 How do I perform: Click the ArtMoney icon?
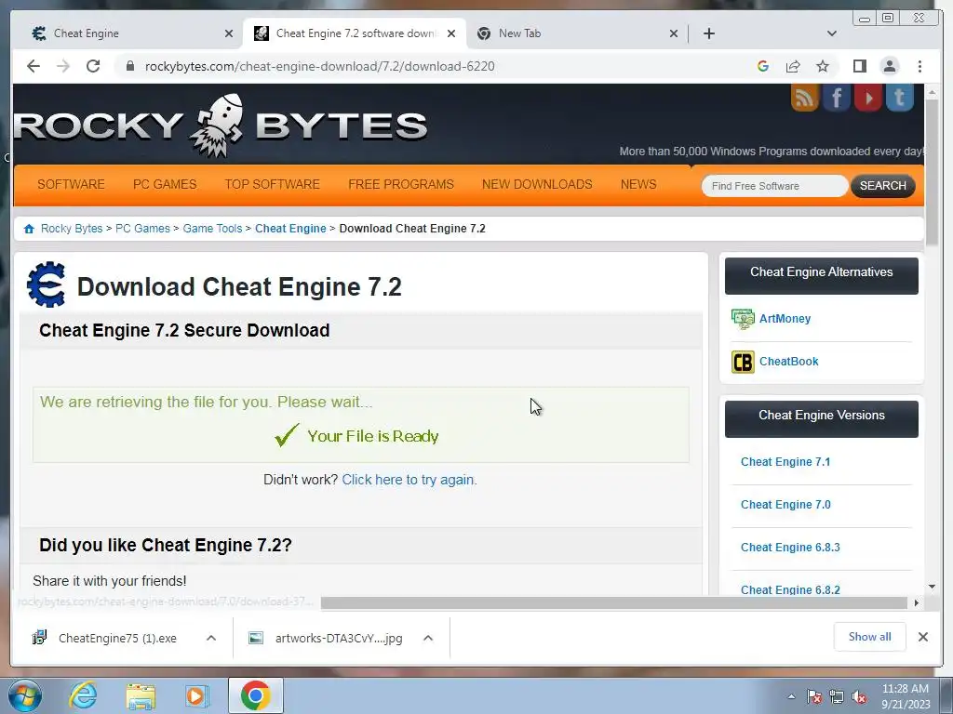(x=743, y=319)
